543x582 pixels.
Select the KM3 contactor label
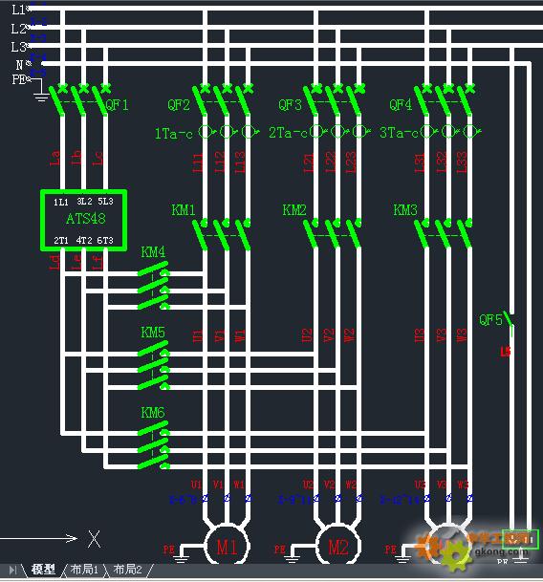coord(405,210)
